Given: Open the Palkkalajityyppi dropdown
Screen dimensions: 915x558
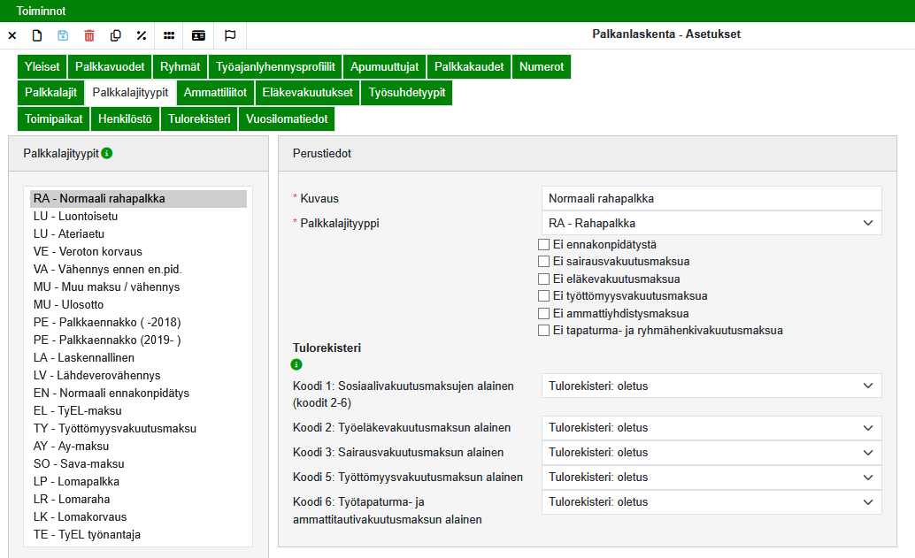Looking at the screenshot, I should (x=711, y=223).
